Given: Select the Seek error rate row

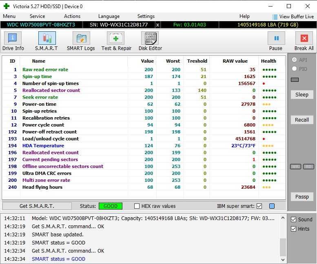Looking at the screenshot, I should pyautogui.click(x=144, y=97).
